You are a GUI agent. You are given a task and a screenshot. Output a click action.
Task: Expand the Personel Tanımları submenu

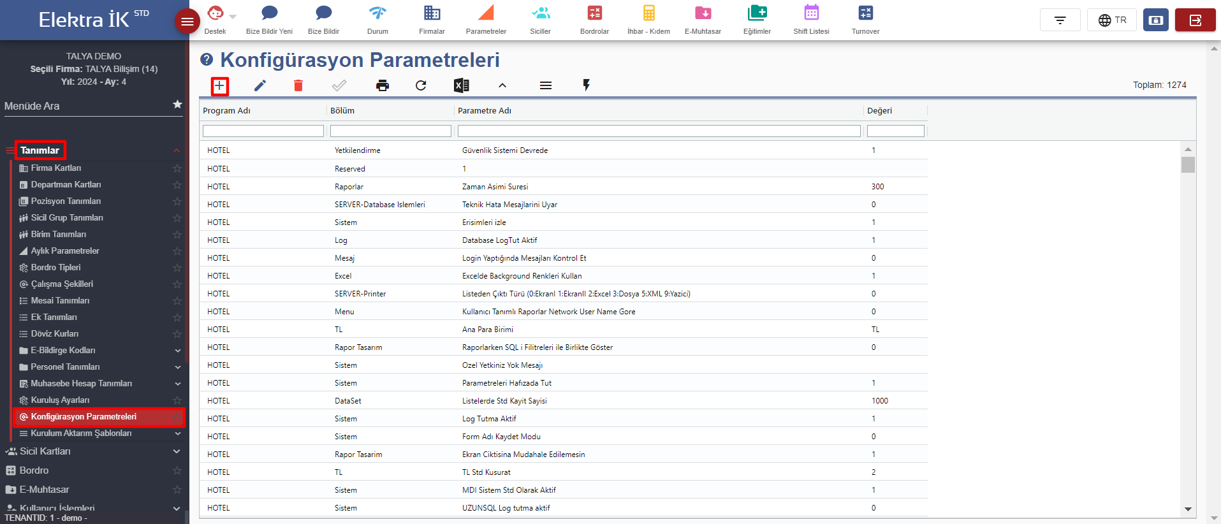click(x=178, y=367)
